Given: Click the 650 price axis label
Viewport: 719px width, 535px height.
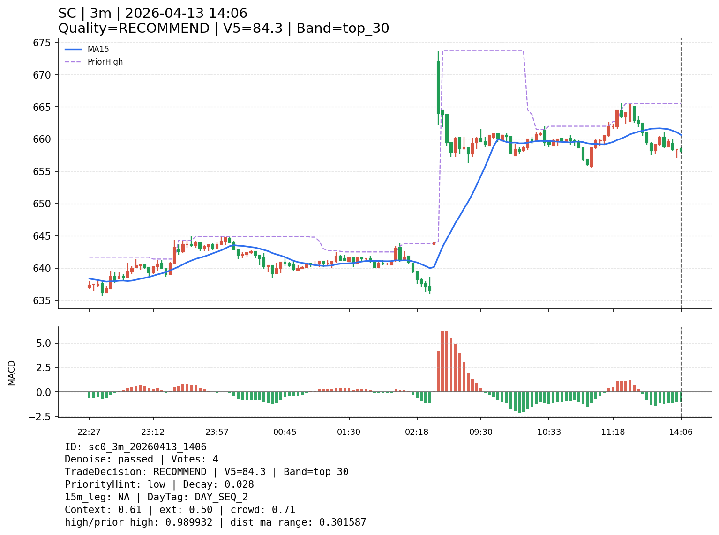Looking at the screenshot, I should click(42, 204).
